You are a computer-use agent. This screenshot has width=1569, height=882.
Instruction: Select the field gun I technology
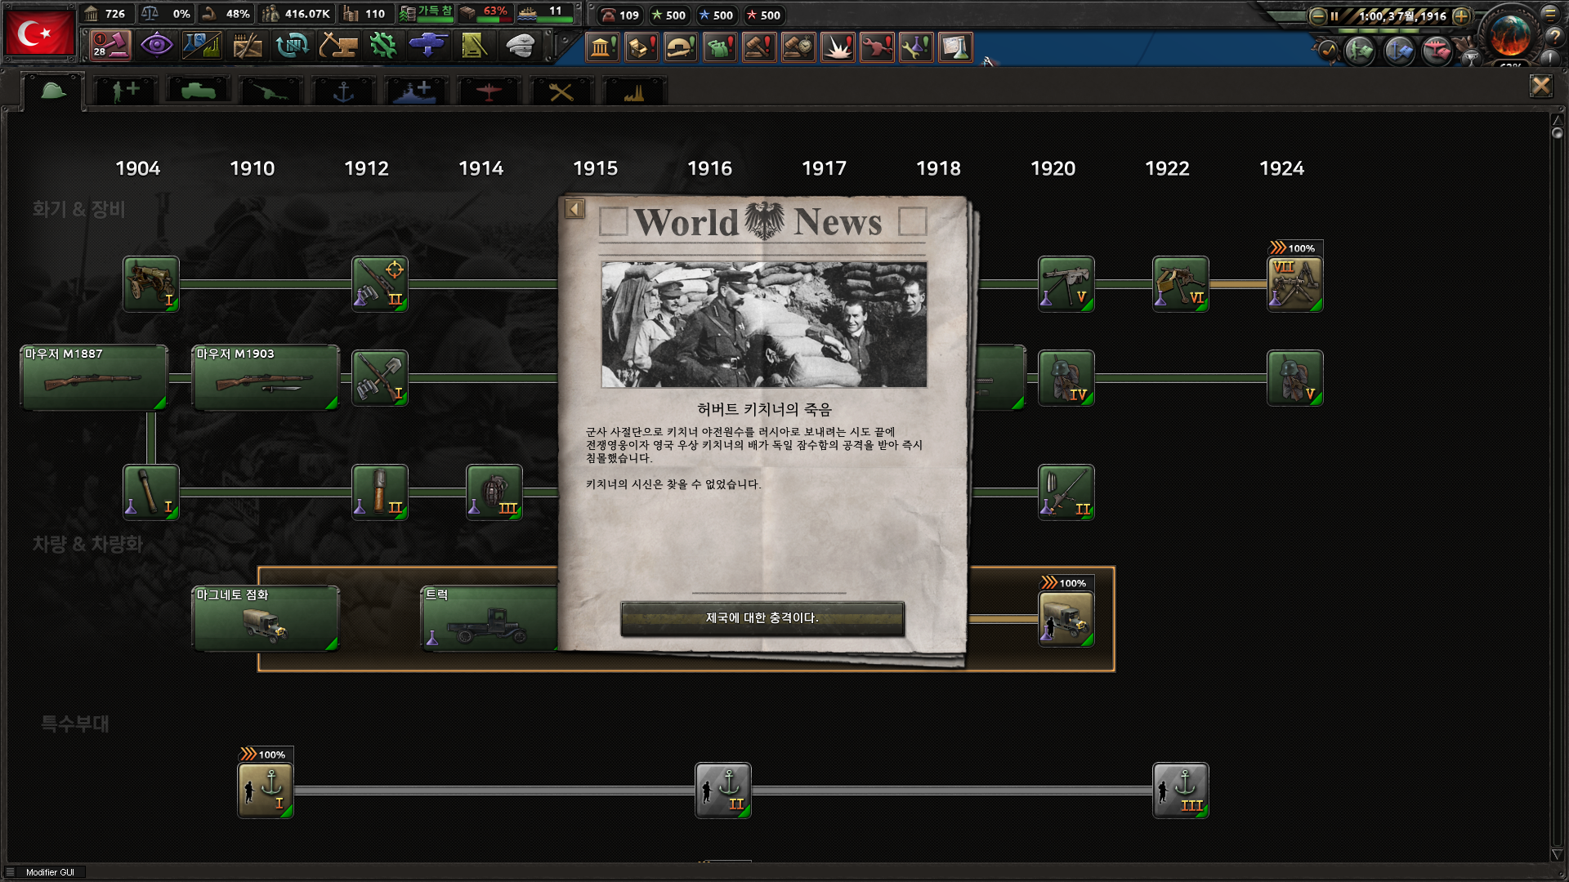(x=151, y=283)
